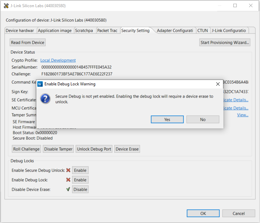The height and width of the screenshot is (223, 260).
Task: Maximize the J-Link Silicon Labs window
Action: click(x=235, y=6)
